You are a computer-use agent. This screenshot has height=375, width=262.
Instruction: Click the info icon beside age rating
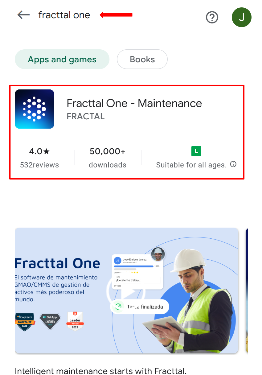pos(233,164)
